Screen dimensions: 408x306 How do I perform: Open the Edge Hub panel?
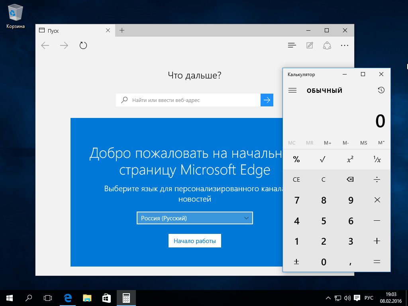click(x=292, y=45)
